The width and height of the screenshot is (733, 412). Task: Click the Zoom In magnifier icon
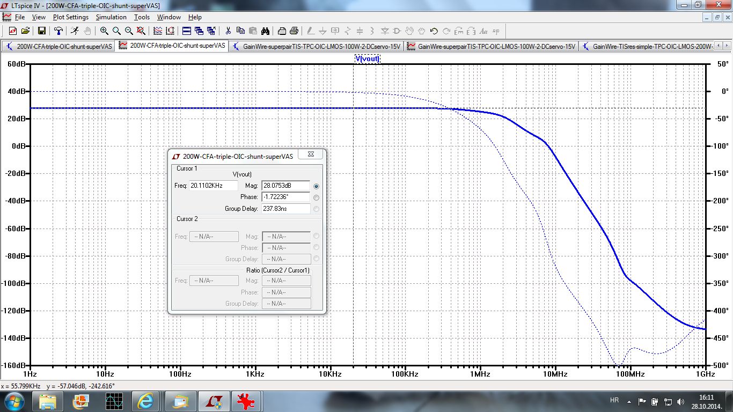click(104, 31)
